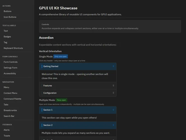Click 'Multiple mode lets you expand' text
186x140 pixels.
[x=76, y=133]
